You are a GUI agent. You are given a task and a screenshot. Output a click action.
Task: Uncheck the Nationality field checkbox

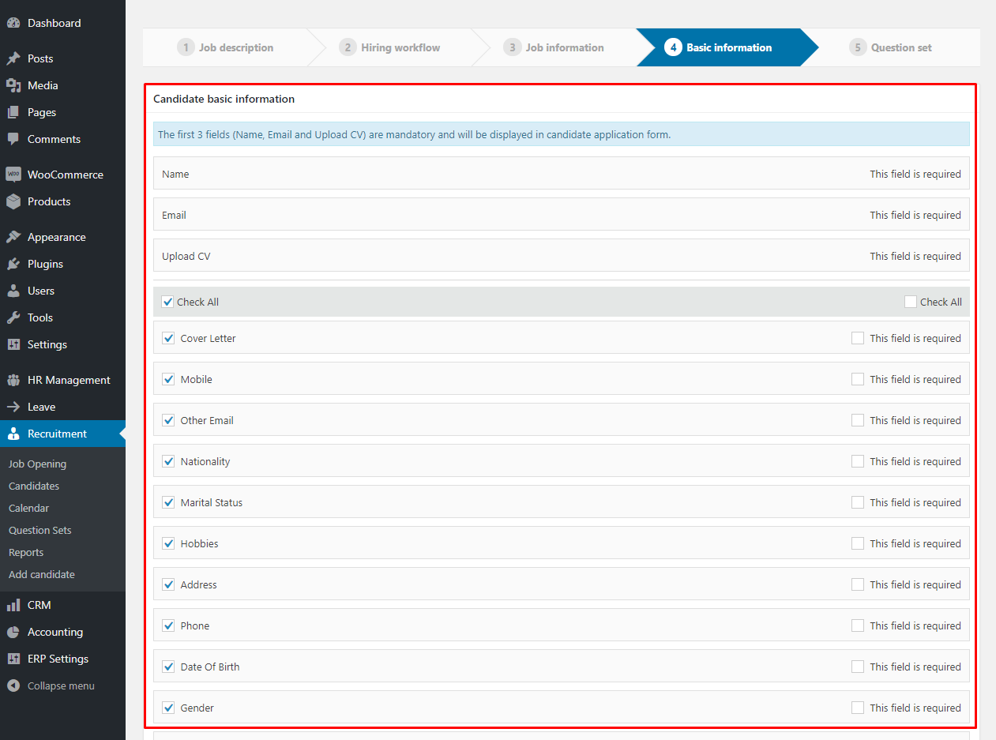[168, 461]
